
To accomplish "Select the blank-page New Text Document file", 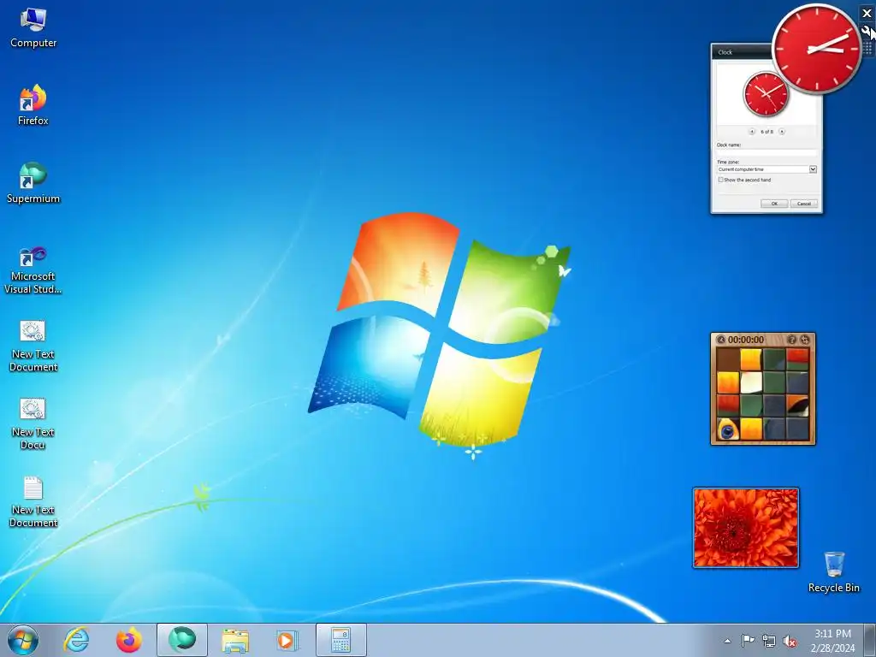I will (x=33, y=501).
